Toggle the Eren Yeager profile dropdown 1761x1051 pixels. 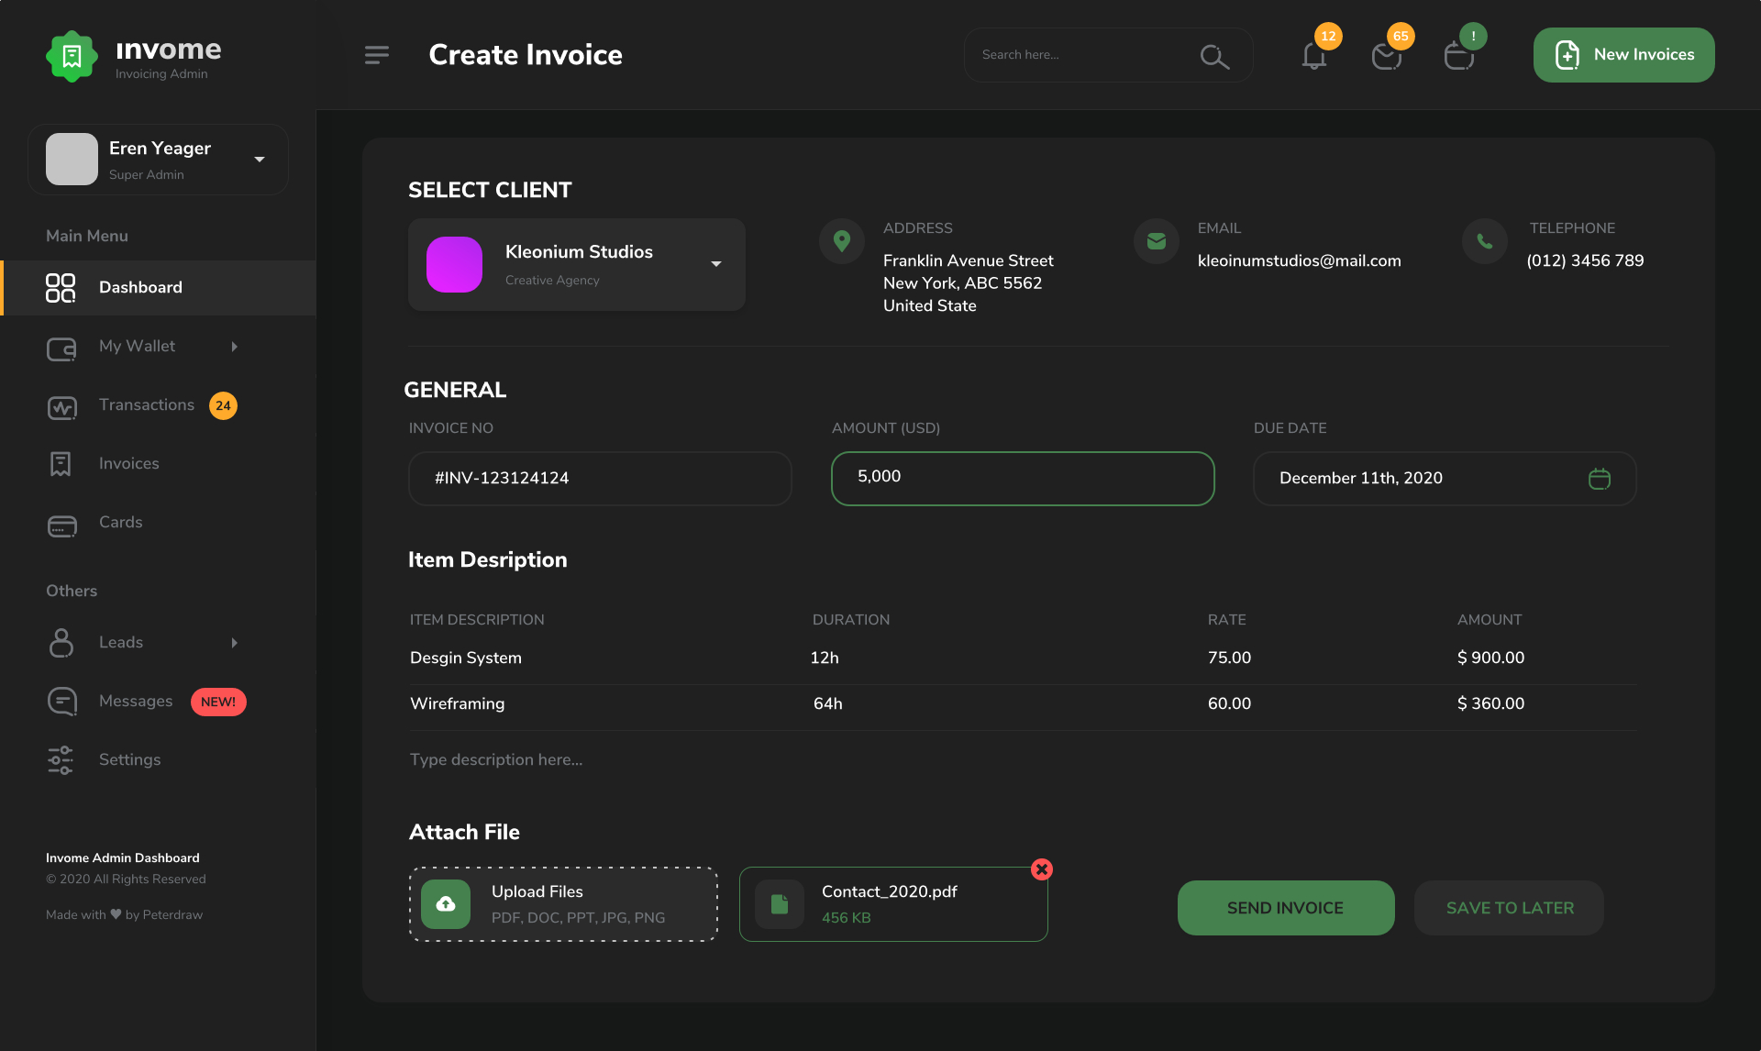[x=259, y=159]
